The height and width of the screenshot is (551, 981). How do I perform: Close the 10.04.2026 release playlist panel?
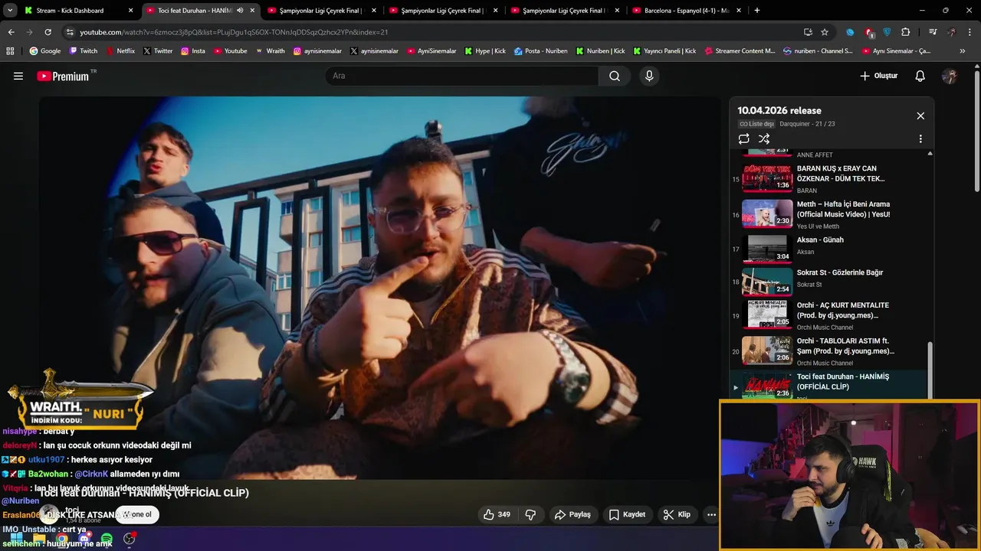tap(920, 116)
